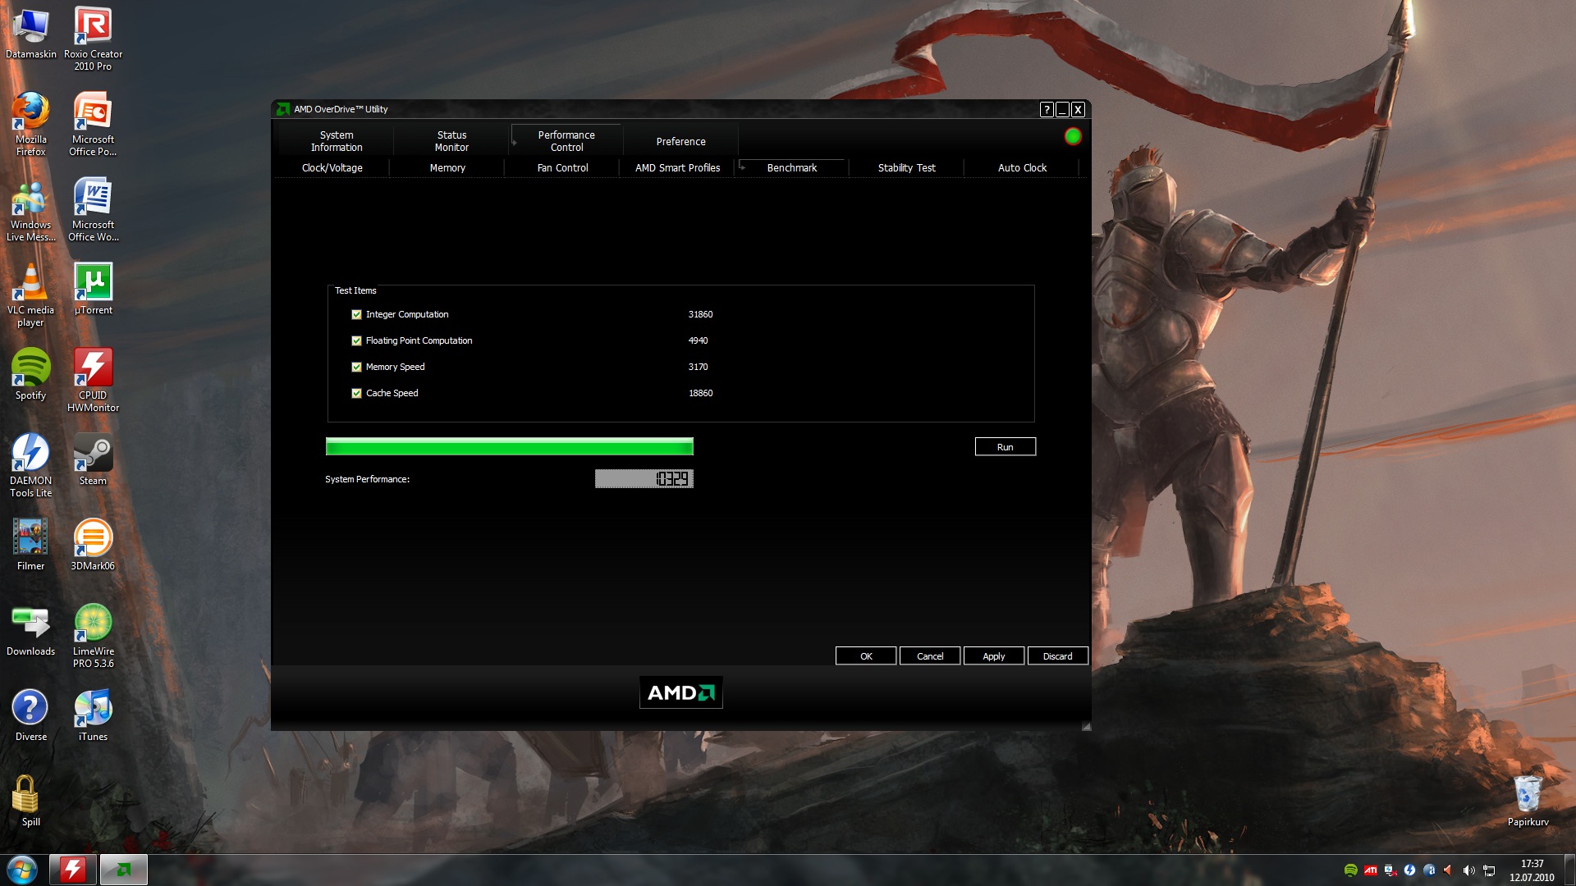Open the Filmer folder icon
The image size is (1576, 886).
click(30, 545)
